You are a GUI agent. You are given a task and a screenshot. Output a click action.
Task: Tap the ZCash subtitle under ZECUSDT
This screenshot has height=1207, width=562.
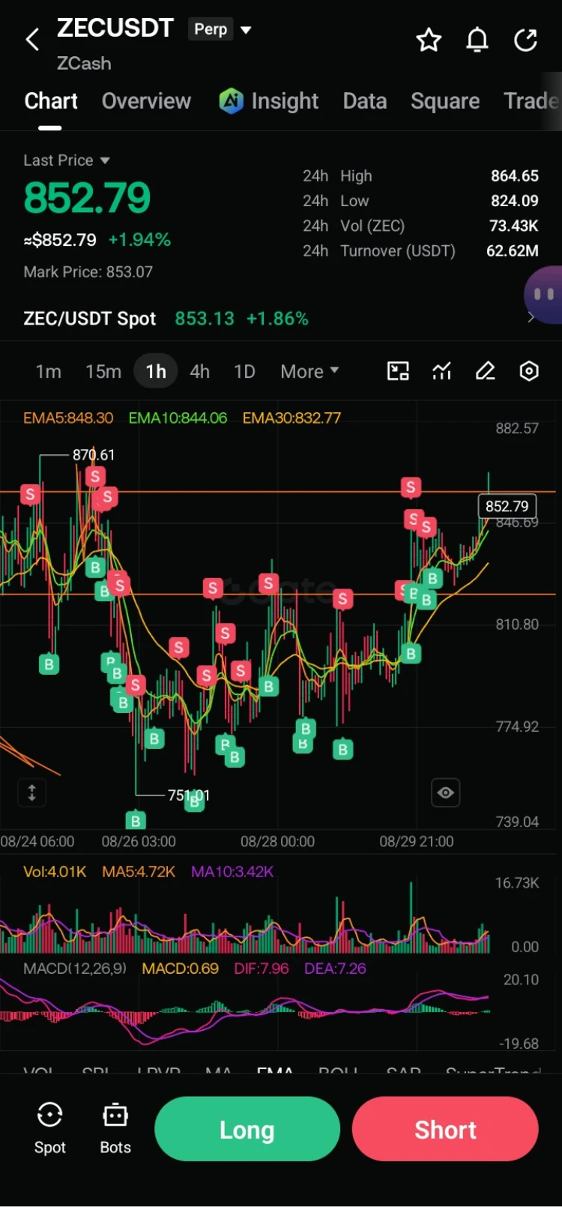point(84,63)
